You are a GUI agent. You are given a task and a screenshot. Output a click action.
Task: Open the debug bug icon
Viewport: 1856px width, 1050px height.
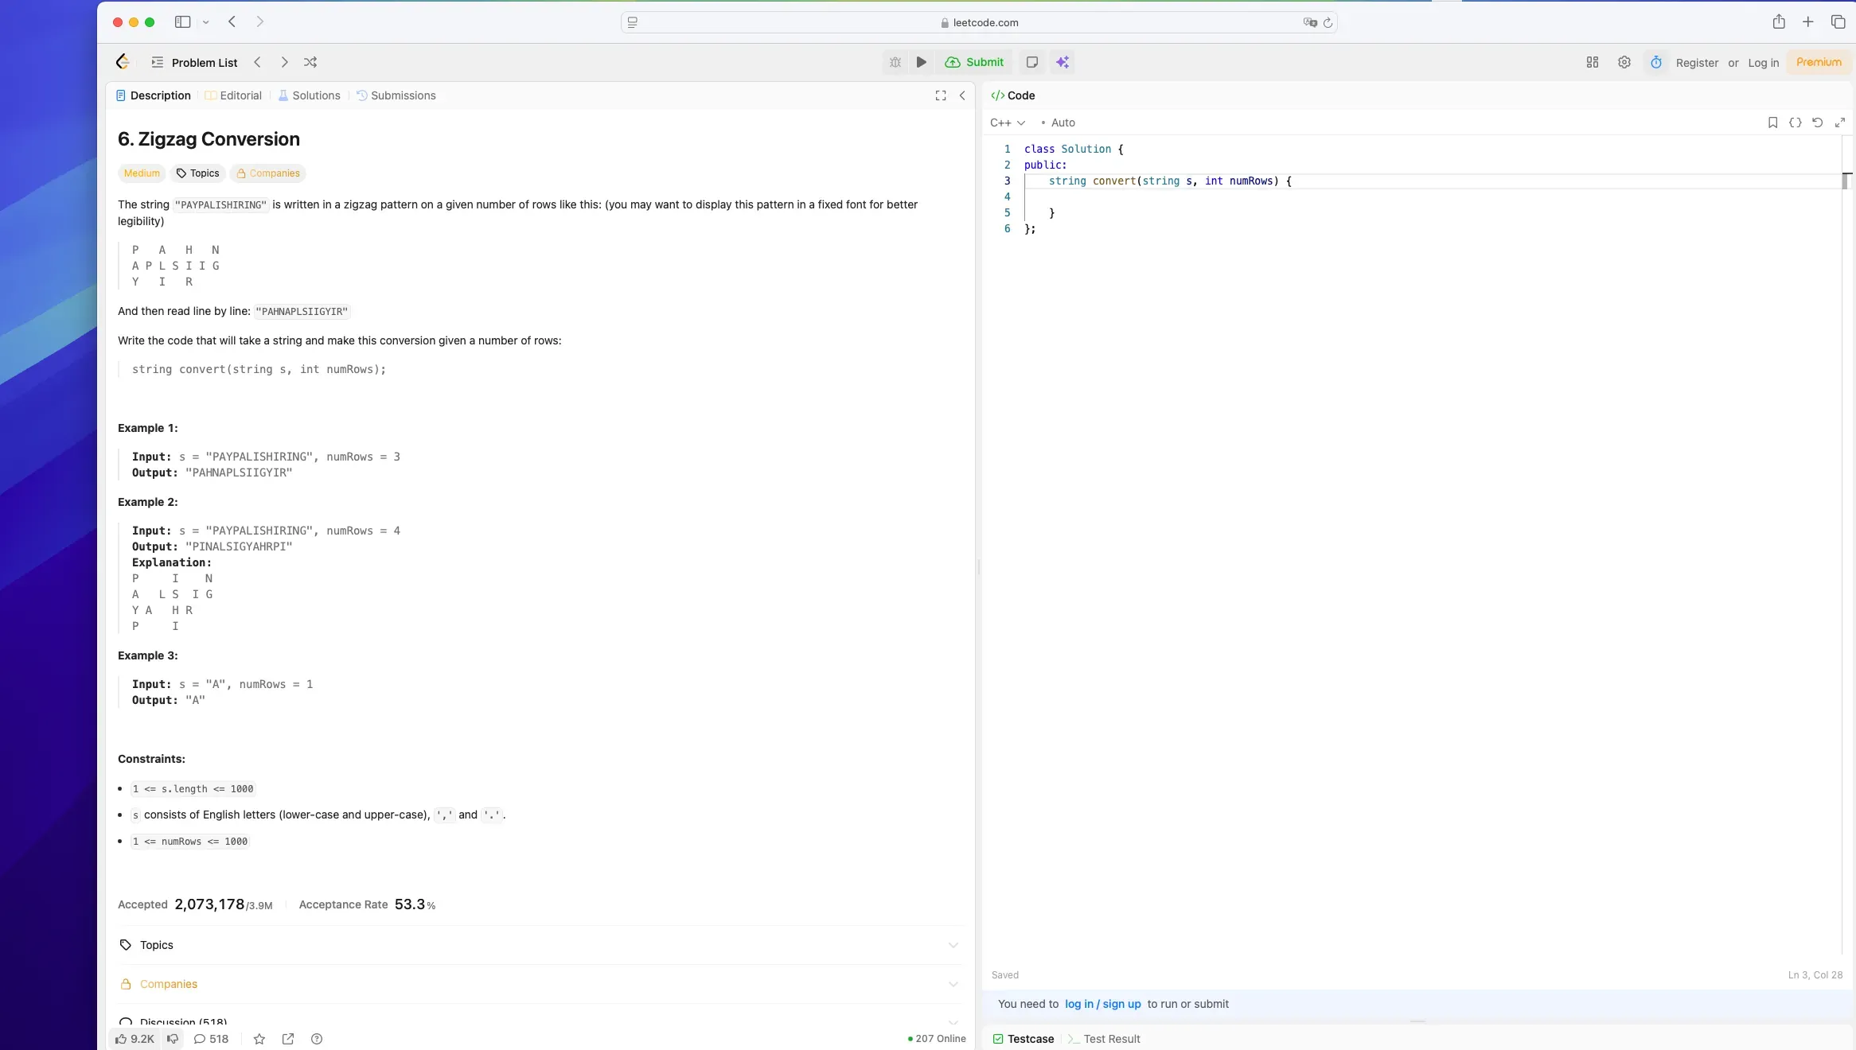pyautogui.click(x=895, y=62)
